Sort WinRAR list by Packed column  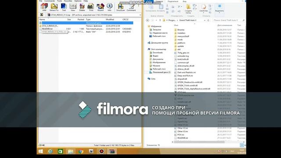[x=81, y=19]
